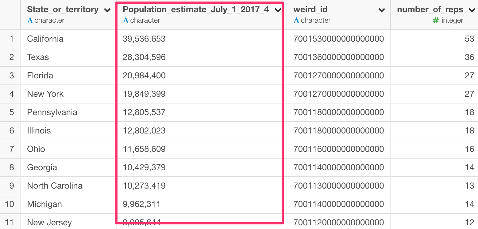
Task: Select the Michigan population cell 9,962,311
Action: (x=141, y=204)
